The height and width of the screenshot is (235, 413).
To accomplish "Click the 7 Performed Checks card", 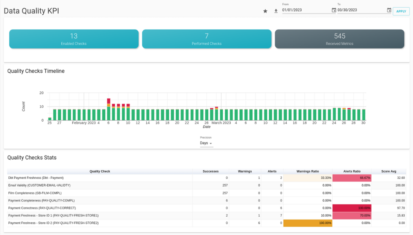I will pos(207,39).
